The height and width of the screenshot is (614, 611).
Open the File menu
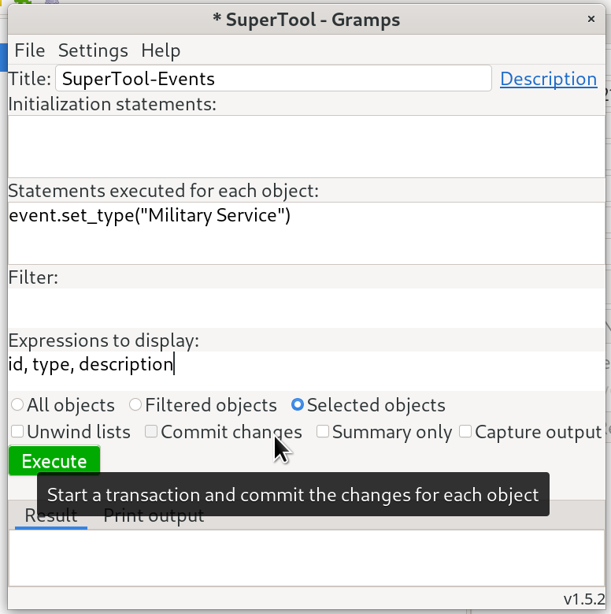click(x=30, y=50)
